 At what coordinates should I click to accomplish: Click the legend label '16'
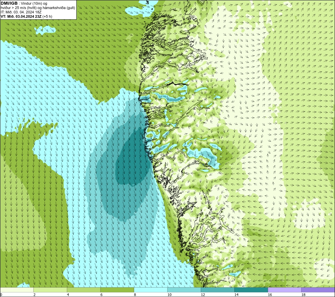(x=270, y=295)
